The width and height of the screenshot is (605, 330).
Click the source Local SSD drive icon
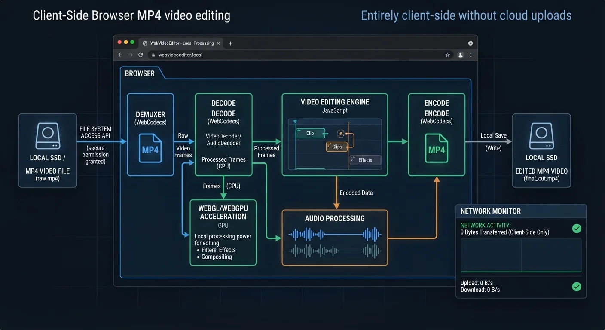(47, 136)
